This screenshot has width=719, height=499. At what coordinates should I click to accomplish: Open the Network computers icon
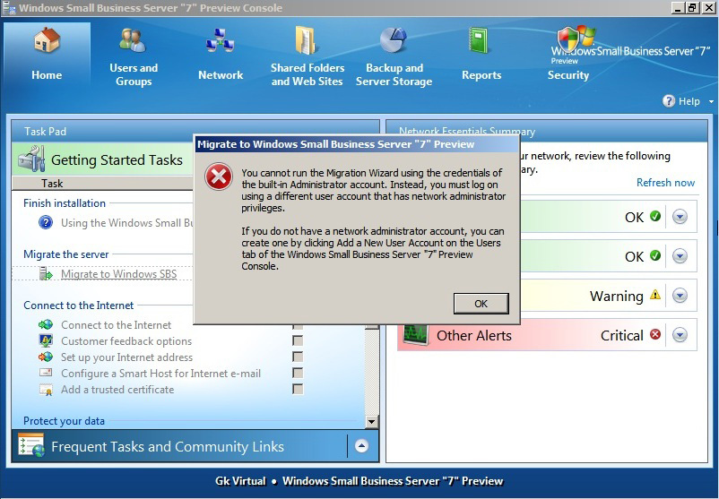point(221,40)
